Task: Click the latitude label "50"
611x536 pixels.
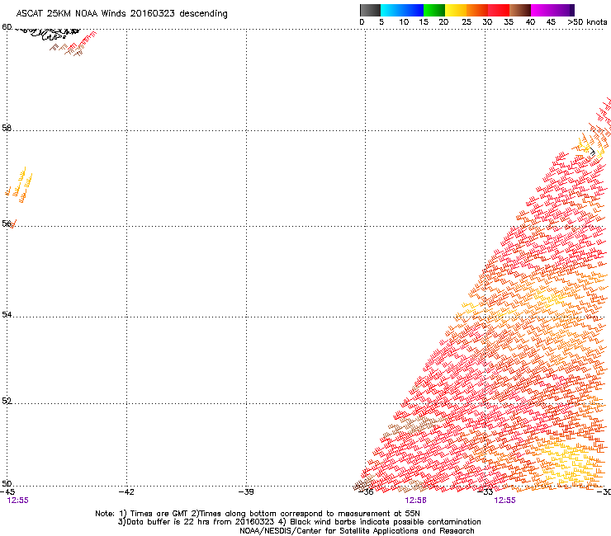Action: click(x=7, y=484)
